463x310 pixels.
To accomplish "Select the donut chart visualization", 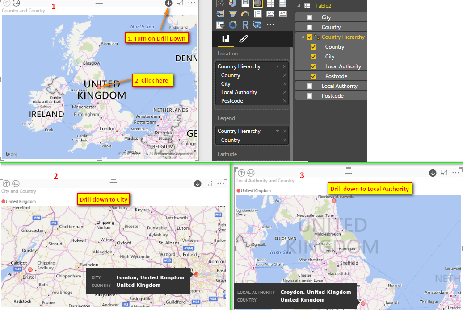I will (x=233, y=25).
